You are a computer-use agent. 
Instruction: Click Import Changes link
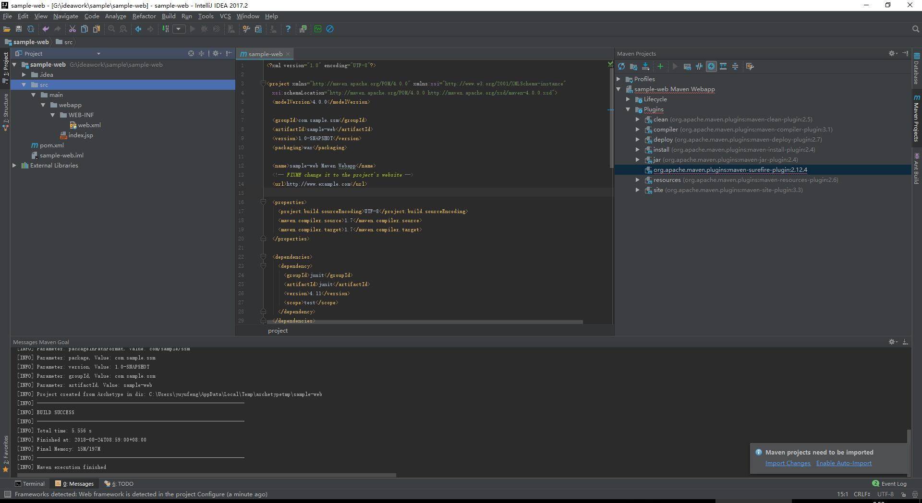788,463
